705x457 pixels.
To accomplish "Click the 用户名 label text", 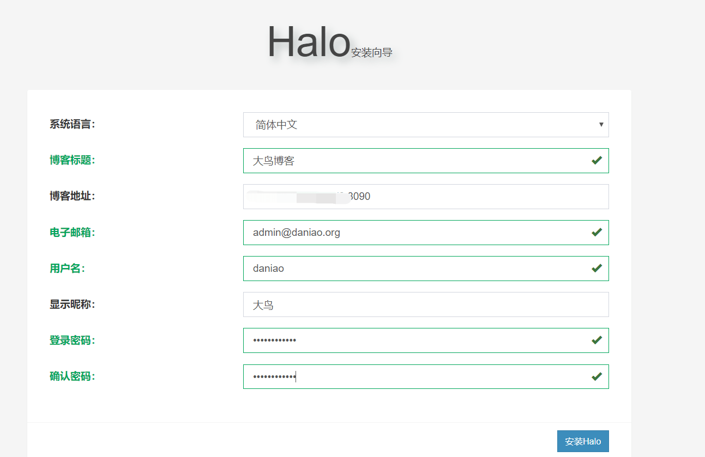I will [67, 269].
